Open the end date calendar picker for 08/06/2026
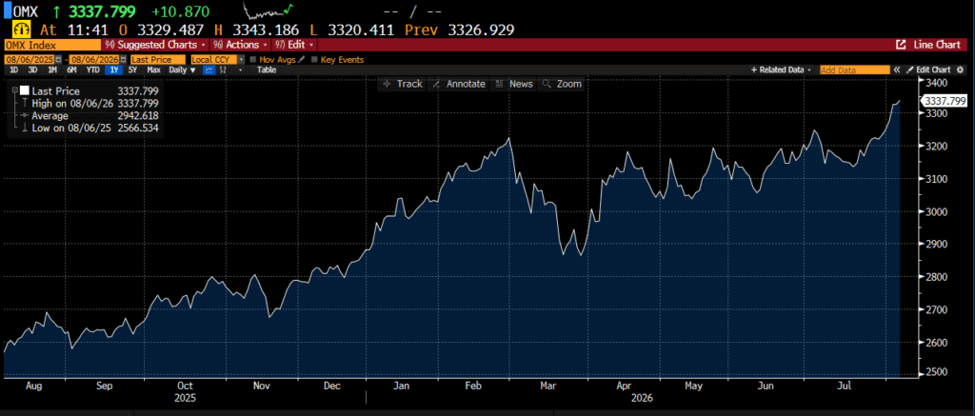 coord(123,60)
